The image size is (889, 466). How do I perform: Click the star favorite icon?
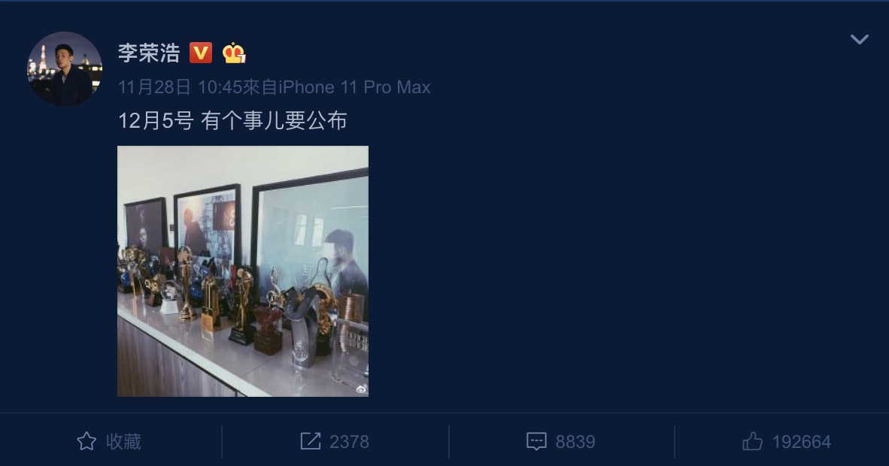tap(86, 441)
